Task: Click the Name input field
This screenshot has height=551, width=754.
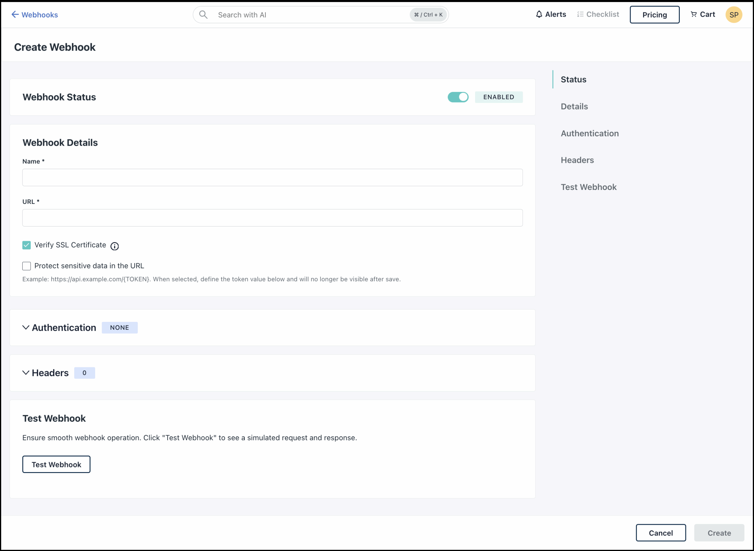Action: (x=272, y=177)
